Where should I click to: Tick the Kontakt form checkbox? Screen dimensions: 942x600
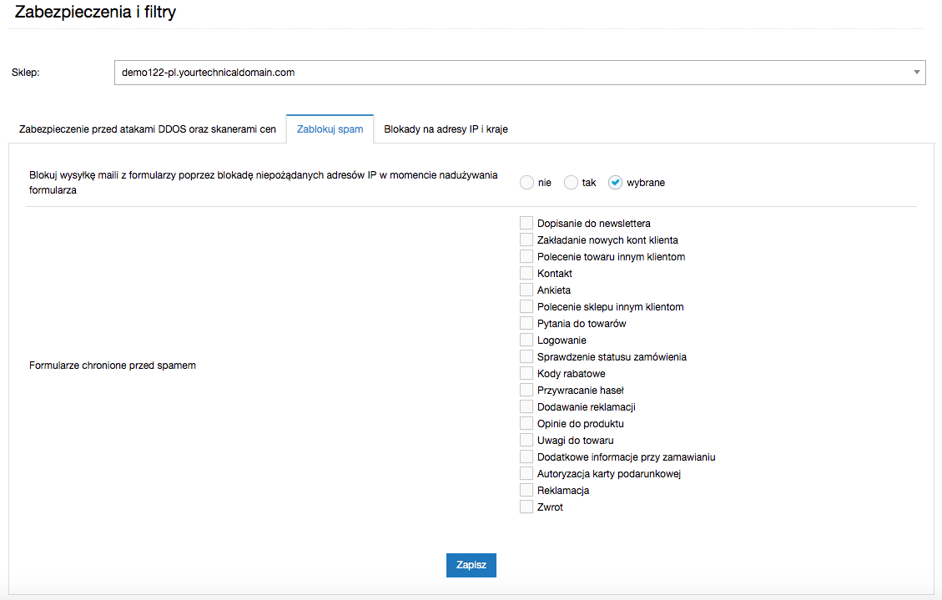point(526,273)
